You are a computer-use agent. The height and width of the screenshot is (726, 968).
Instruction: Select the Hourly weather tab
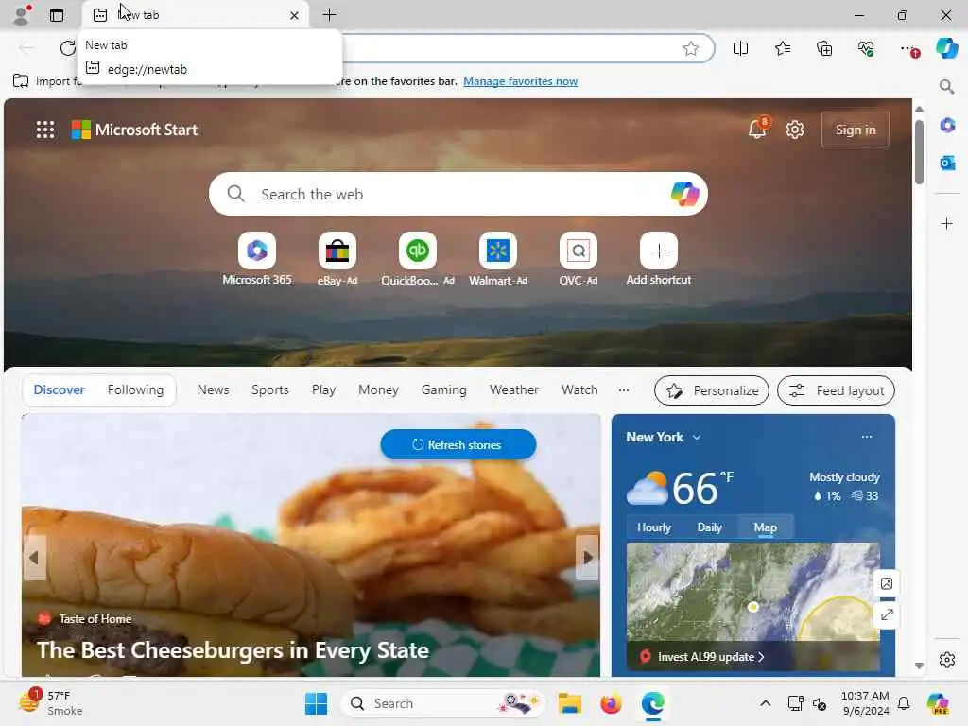click(x=654, y=527)
